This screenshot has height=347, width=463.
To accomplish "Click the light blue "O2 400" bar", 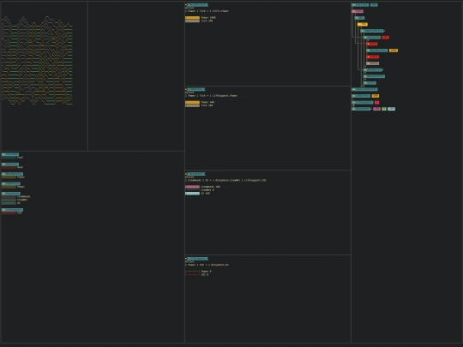I will click(192, 194).
